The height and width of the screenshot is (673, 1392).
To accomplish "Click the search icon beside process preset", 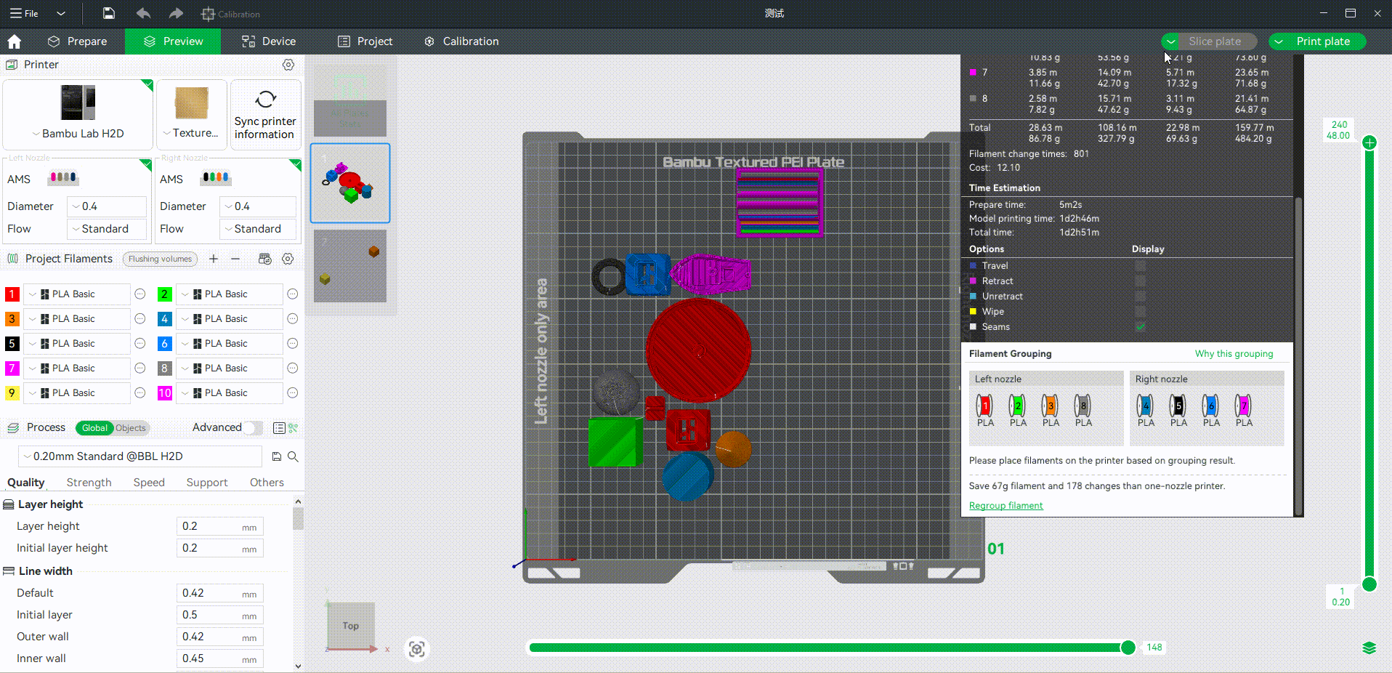I will 293,456.
